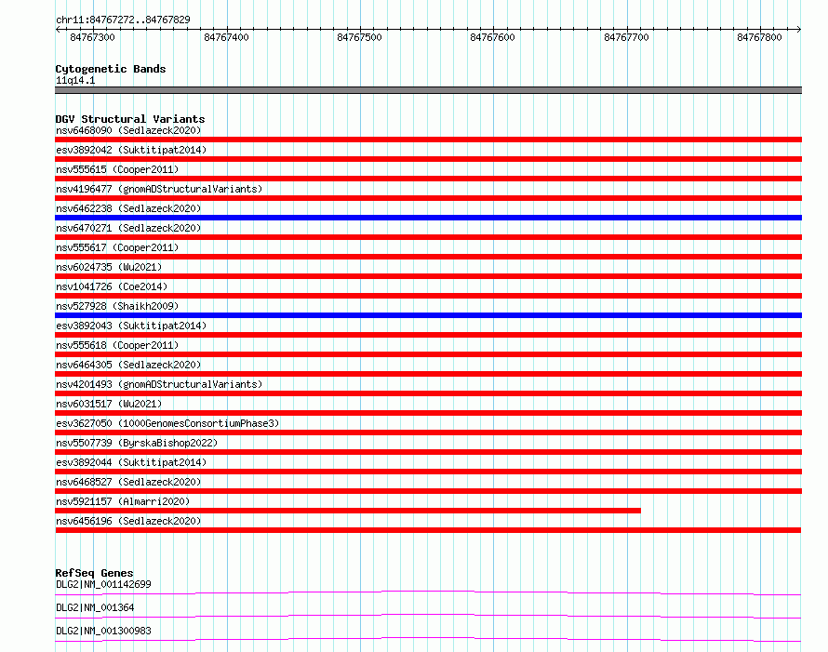Open the nsv555618 (Cooper2011) variant
828x652 pixels.
coord(117,345)
